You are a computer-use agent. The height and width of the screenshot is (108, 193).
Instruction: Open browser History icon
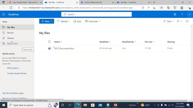point(175,7)
